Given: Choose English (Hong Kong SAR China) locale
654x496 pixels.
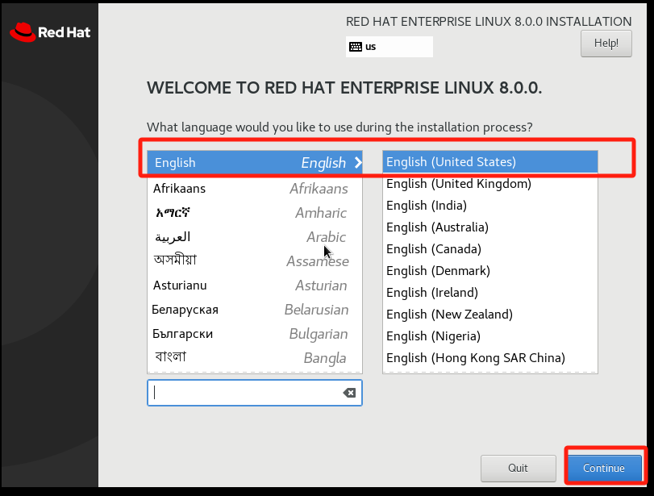Looking at the screenshot, I should 490,357.
